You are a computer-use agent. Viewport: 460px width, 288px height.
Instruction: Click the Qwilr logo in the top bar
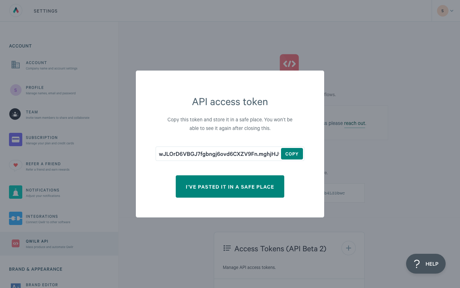click(15, 10)
